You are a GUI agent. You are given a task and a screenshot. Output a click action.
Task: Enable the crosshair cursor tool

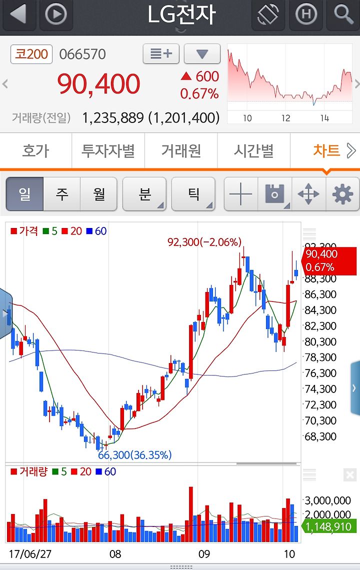[x=240, y=194]
